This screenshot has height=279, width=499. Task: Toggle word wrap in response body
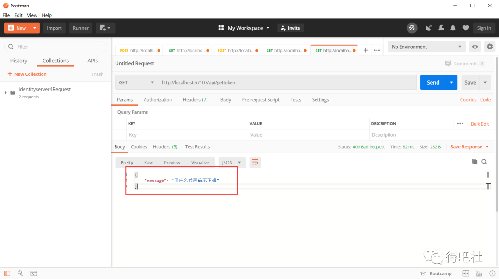(255, 162)
